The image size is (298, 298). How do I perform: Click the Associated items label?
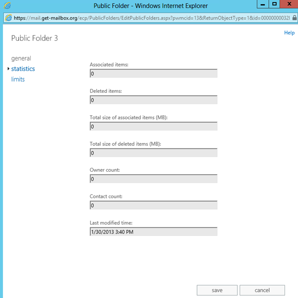tap(109, 65)
